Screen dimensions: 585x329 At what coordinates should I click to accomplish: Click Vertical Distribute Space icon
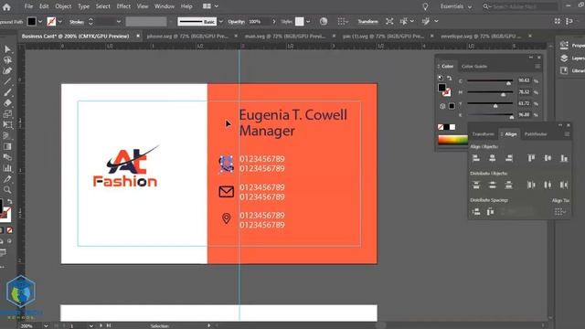pos(476,211)
